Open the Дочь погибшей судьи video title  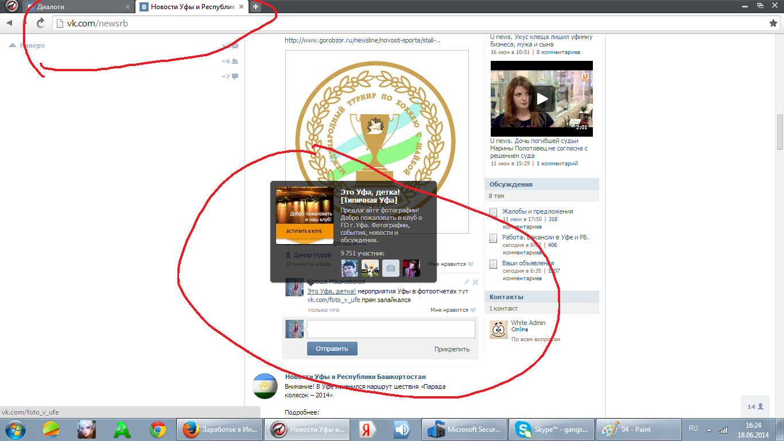[538, 148]
